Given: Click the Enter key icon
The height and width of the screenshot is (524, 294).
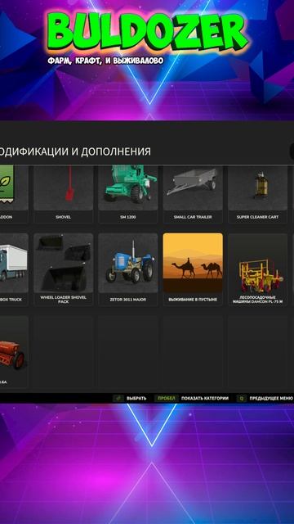Looking at the screenshot, I should pos(118,399).
